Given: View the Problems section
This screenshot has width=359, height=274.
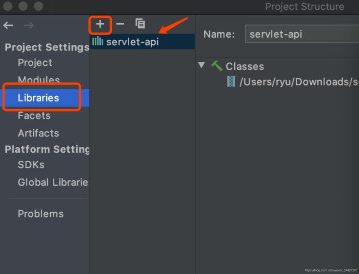Looking at the screenshot, I should (x=41, y=214).
